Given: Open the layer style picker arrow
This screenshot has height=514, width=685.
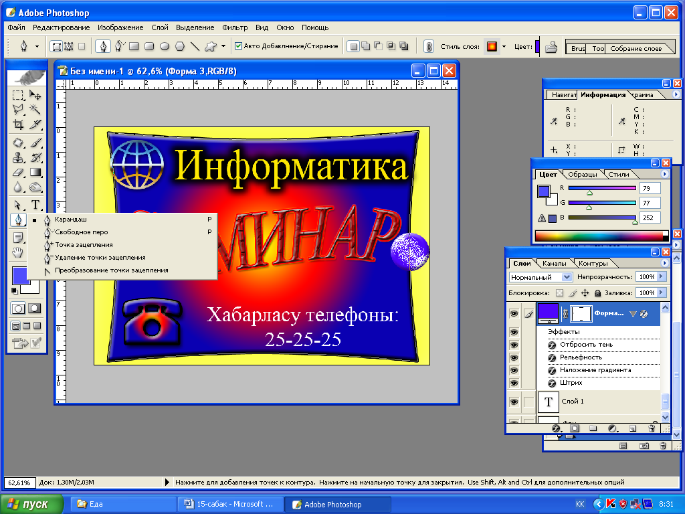Looking at the screenshot, I should [504, 46].
